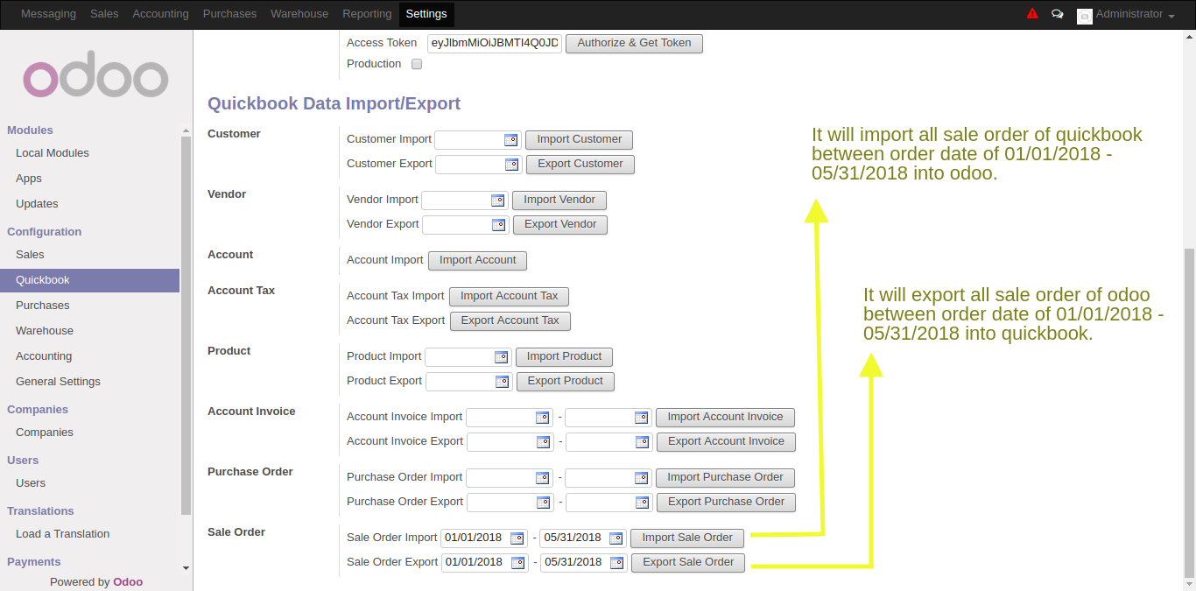Open calendar for Account Invoice Import end date
1196x591 pixels.
point(641,418)
